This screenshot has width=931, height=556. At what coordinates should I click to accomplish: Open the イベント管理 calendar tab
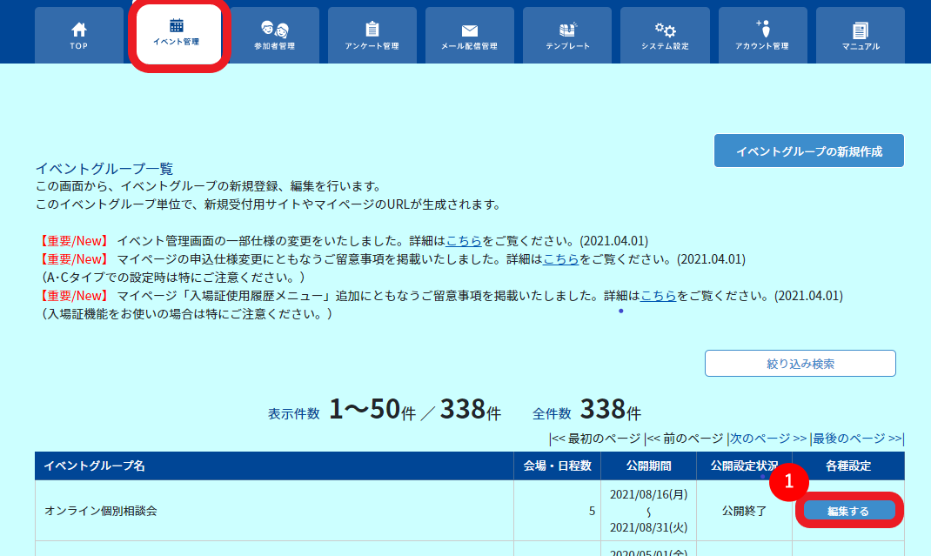pyautogui.click(x=177, y=33)
